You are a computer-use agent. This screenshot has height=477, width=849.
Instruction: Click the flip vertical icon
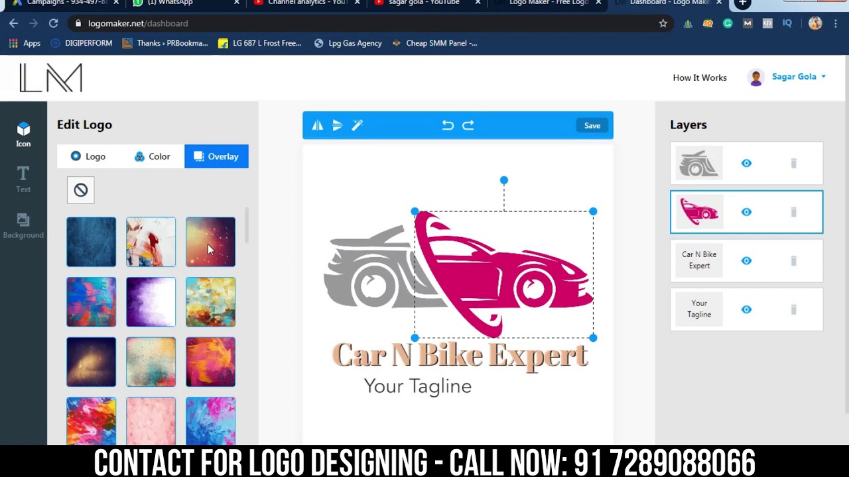pos(337,125)
